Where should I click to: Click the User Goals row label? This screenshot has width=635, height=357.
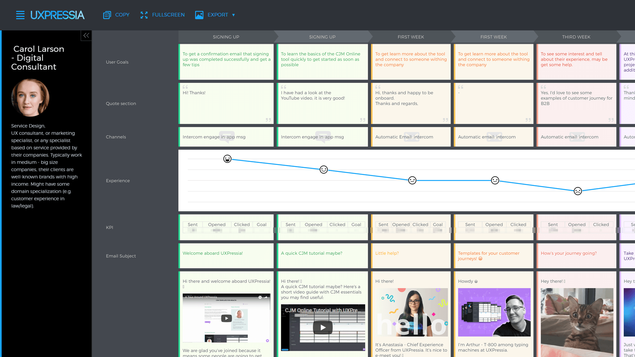(x=117, y=62)
